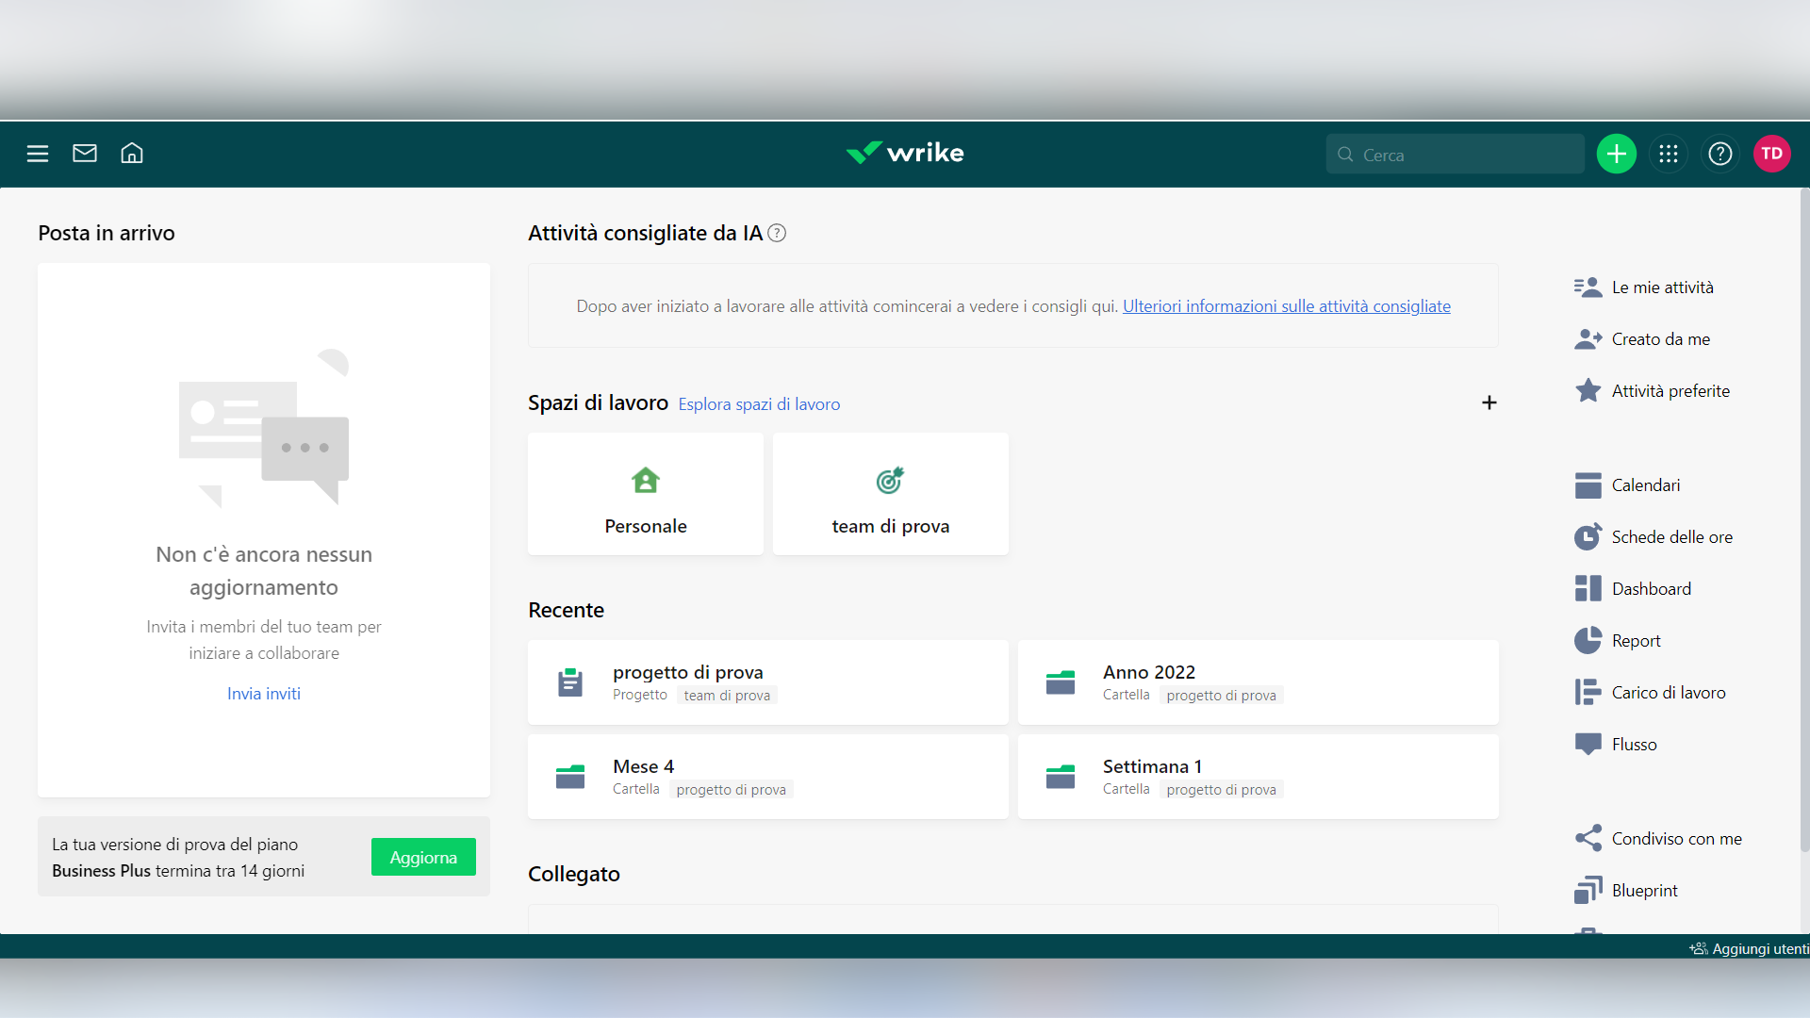The width and height of the screenshot is (1810, 1018).
Task: Follow Esplora spazi di lavoro link
Action: pyautogui.click(x=759, y=404)
